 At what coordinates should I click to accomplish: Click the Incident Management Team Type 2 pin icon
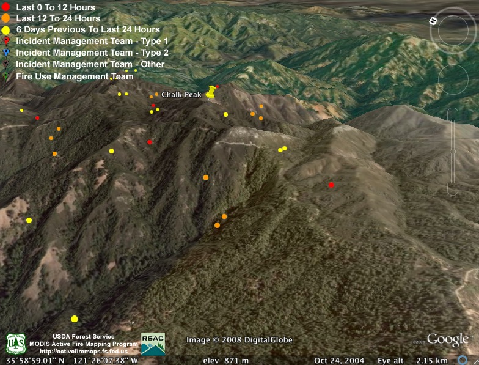[x=6, y=53]
